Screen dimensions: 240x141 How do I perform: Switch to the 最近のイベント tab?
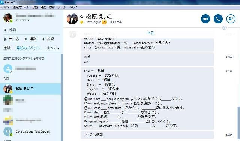[x=28, y=48]
